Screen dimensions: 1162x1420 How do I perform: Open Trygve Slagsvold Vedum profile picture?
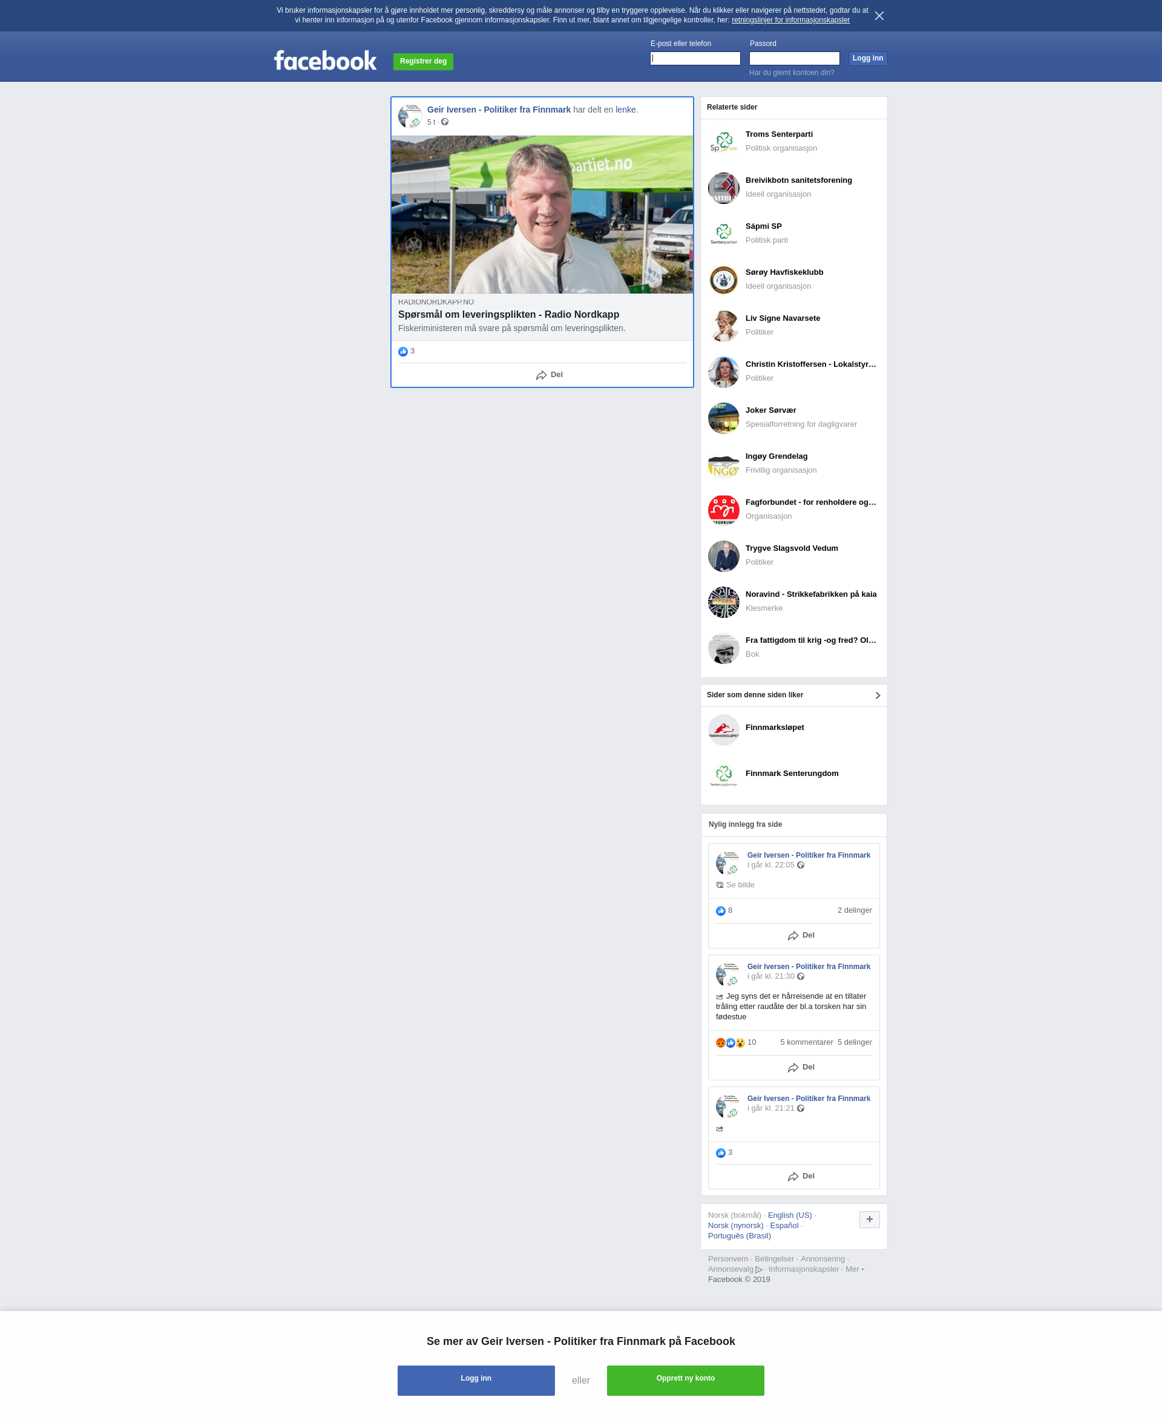coord(724,556)
